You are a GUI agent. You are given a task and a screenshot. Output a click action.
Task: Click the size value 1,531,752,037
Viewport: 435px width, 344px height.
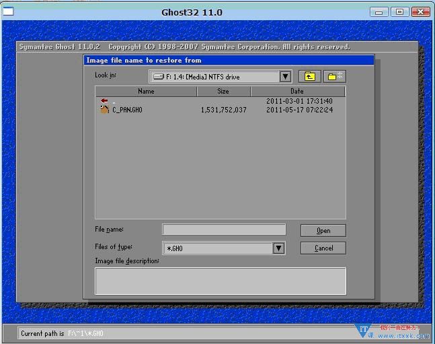[224, 110]
